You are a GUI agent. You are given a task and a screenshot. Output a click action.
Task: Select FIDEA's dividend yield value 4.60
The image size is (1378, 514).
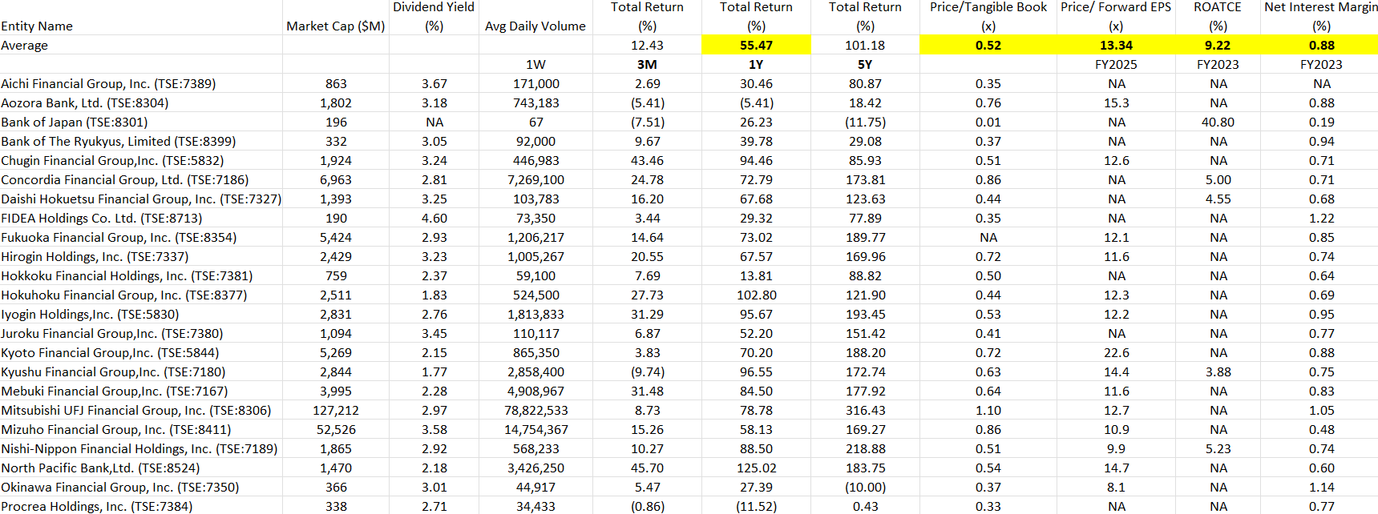(x=434, y=219)
